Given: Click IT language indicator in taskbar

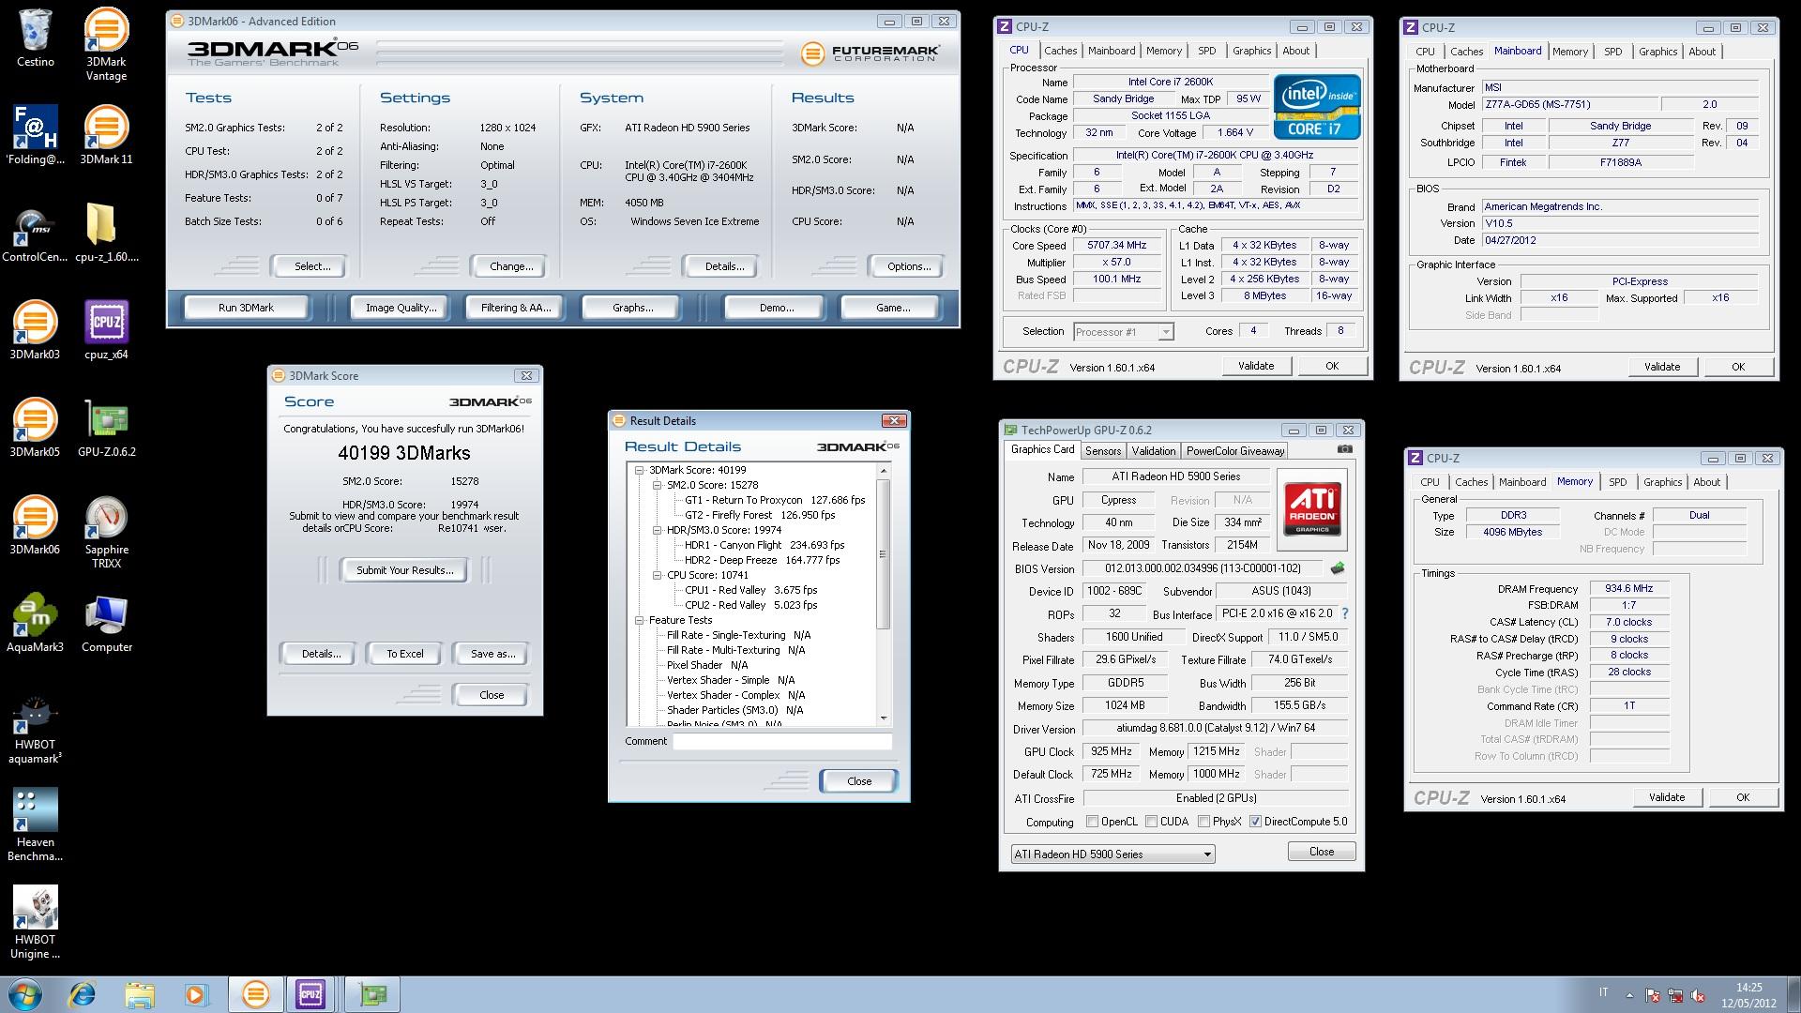Looking at the screenshot, I should coord(1603,992).
